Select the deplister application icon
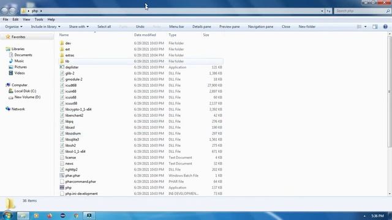Image resolution: width=392 pixels, height=220 pixels. tap(62, 67)
